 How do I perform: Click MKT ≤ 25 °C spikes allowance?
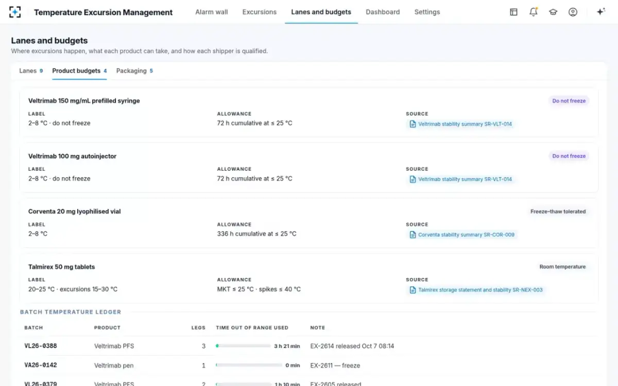(x=259, y=289)
